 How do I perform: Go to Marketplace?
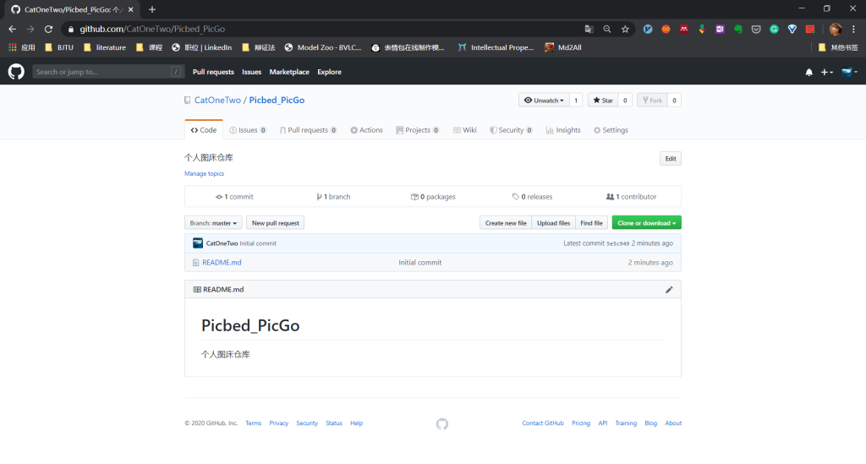point(289,73)
